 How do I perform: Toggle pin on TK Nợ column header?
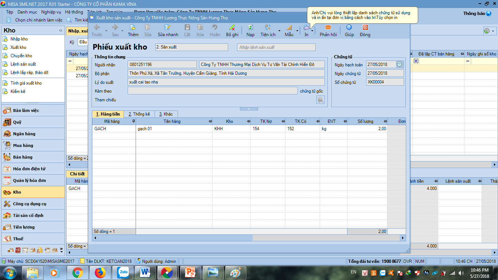[283, 121]
